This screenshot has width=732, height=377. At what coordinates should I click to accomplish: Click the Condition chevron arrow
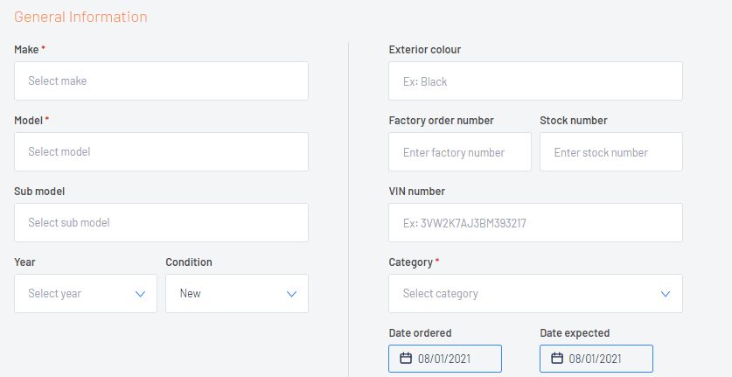pos(291,294)
